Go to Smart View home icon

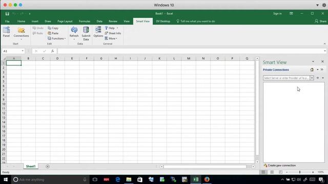[x=312, y=70]
